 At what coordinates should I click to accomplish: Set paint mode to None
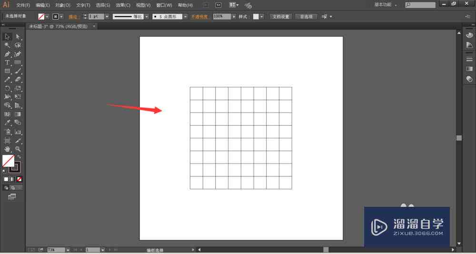point(20,179)
